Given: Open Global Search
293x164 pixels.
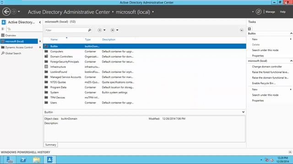Looking at the screenshot, I should (13, 53).
